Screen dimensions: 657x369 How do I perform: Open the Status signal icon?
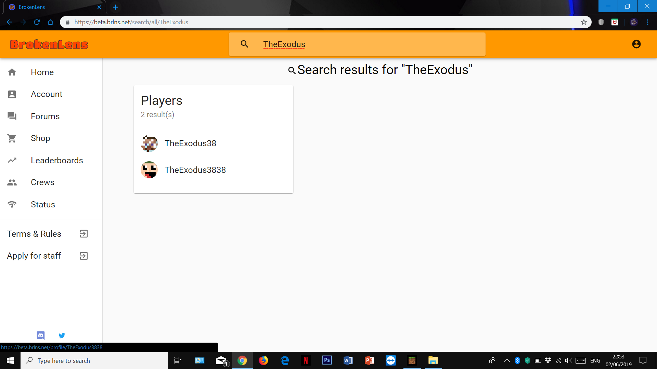click(x=12, y=204)
